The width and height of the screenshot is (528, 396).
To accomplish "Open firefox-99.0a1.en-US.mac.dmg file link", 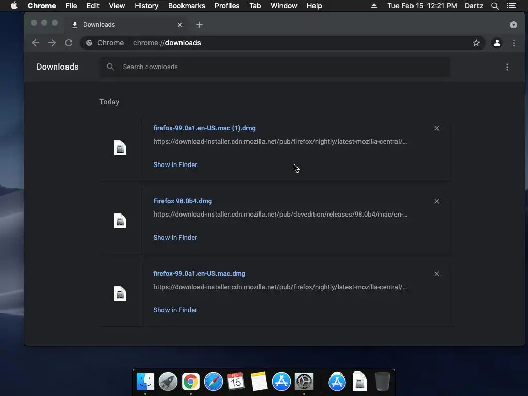I will point(200,274).
